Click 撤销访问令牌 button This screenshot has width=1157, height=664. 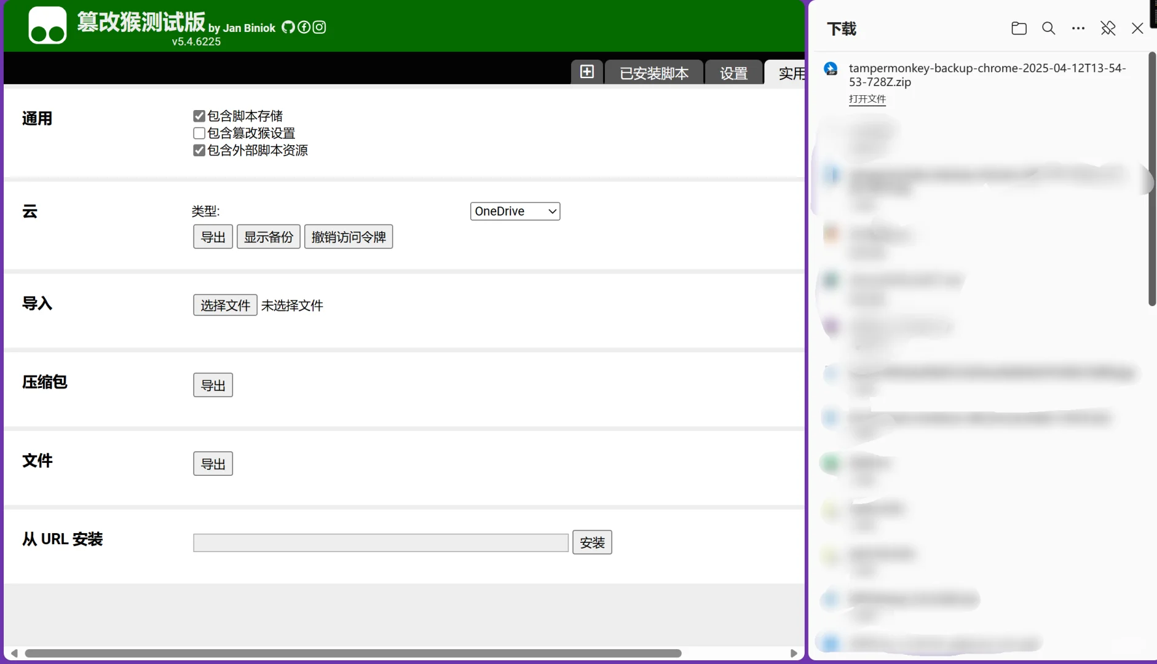[349, 237]
